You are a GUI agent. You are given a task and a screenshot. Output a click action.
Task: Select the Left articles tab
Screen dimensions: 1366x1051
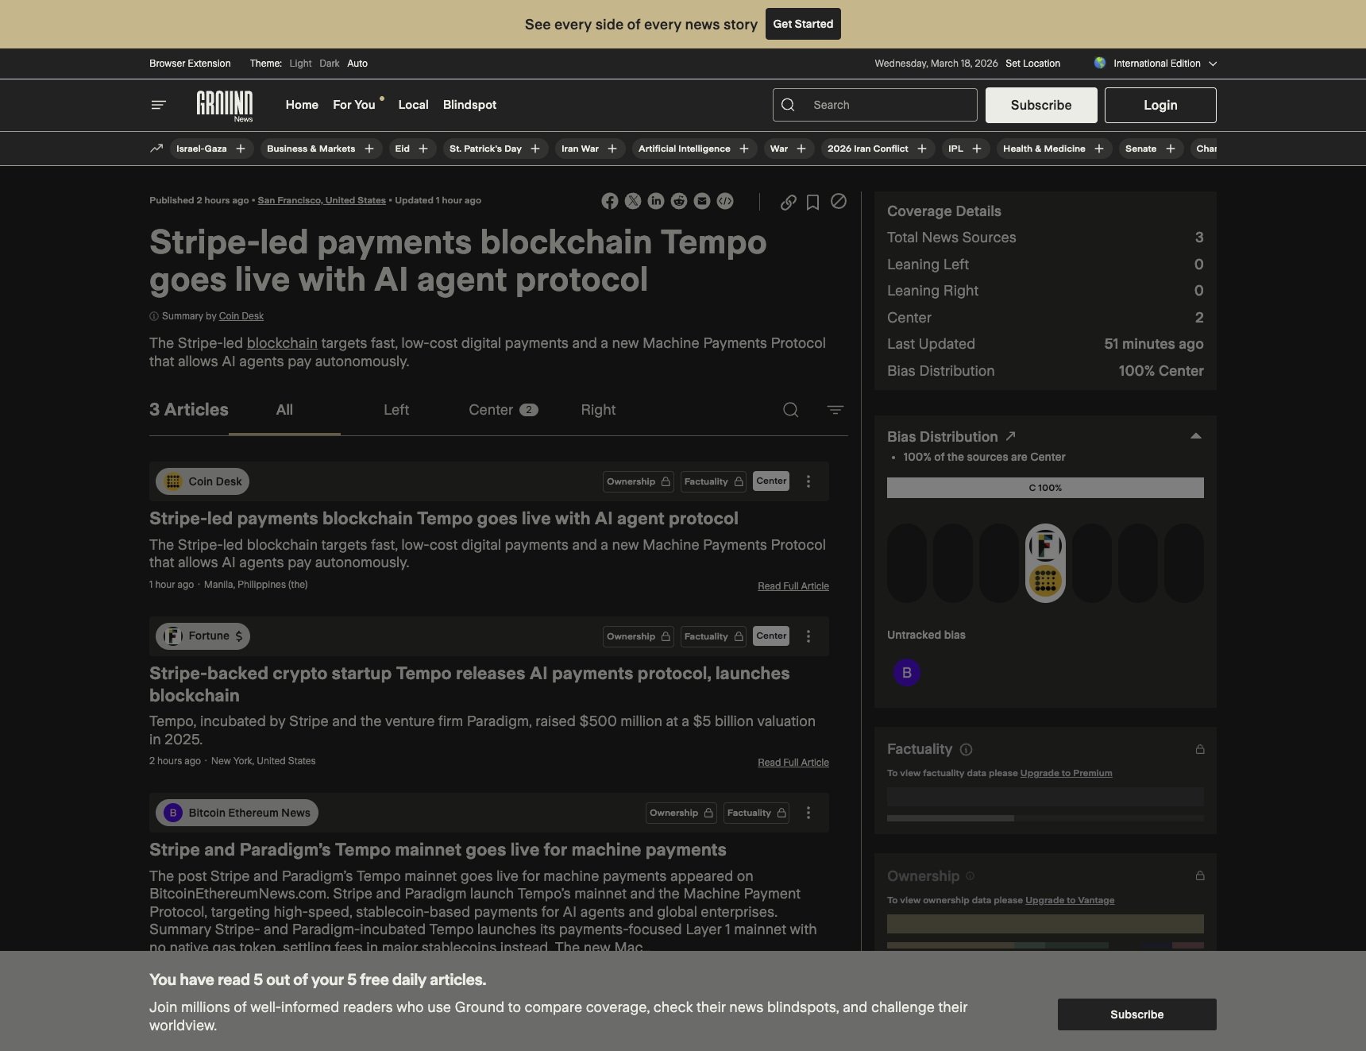(396, 410)
